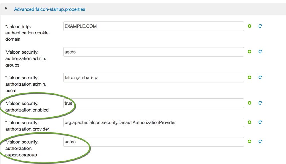The height and width of the screenshot is (164, 286).
Task: Revert the authorization.provider value
Action: click(x=260, y=122)
